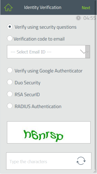Click the clock timer icon
This screenshot has height=174, width=97.
(x=79, y=18)
